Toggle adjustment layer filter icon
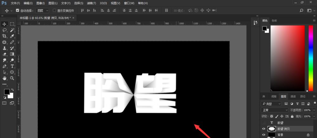Viewport: 317px width, 138px height. [292, 104]
